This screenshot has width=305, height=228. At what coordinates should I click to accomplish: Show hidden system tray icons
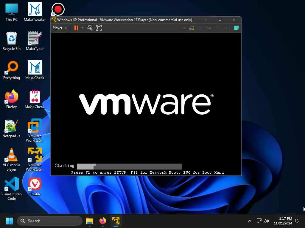(250, 221)
